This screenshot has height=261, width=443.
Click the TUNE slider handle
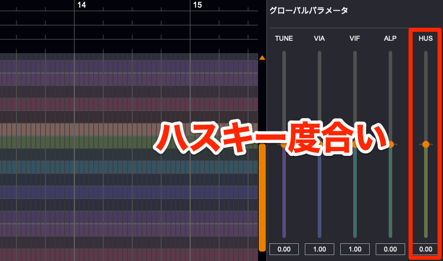pyautogui.click(x=284, y=144)
